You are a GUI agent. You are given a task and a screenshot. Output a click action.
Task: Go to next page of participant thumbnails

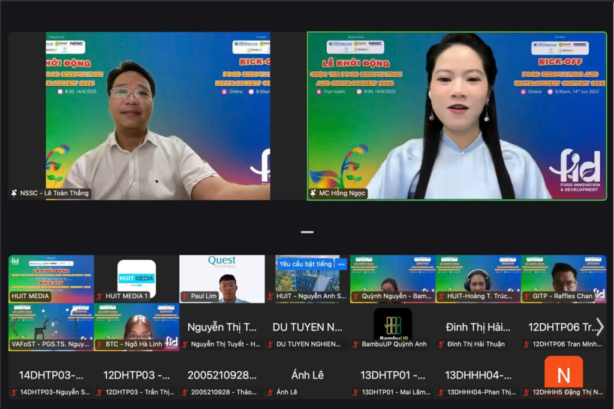pos(600,327)
